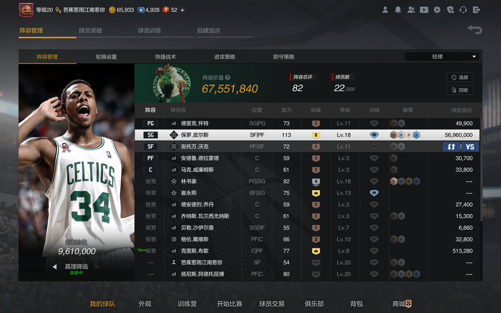Open the notifications bell icon
The height and width of the screenshot is (313, 501).
[x=398, y=10]
